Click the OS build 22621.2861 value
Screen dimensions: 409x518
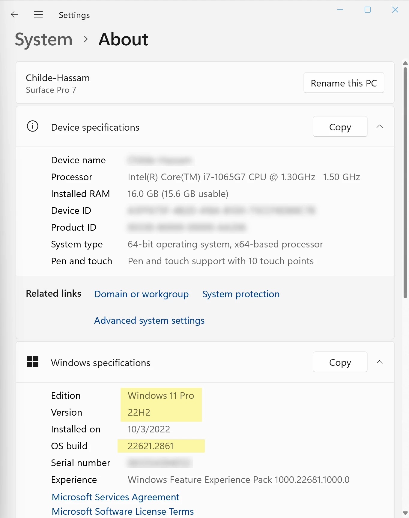click(x=151, y=446)
